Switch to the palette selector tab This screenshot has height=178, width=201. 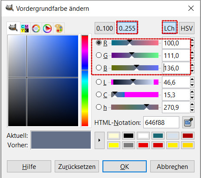(59, 29)
